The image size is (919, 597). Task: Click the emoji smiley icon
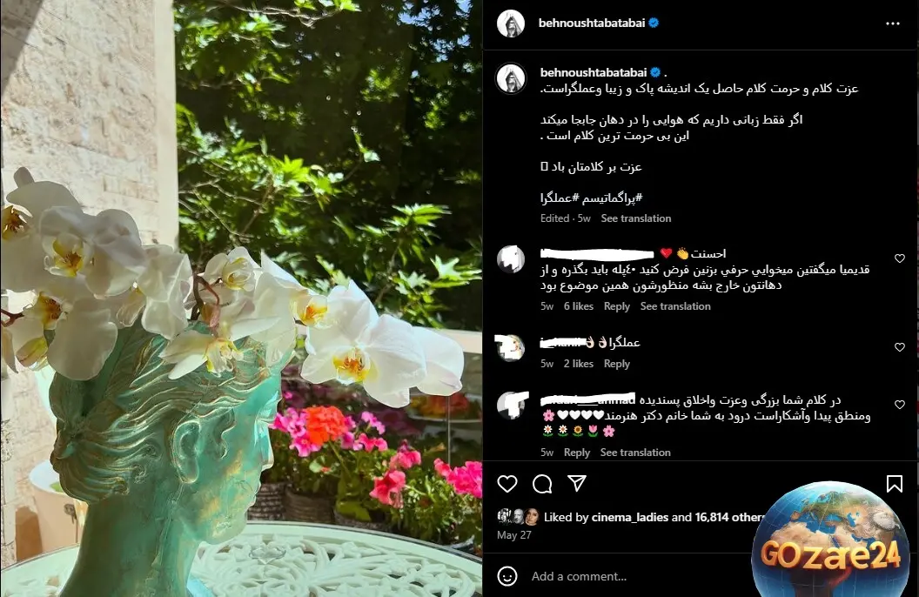click(x=507, y=576)
